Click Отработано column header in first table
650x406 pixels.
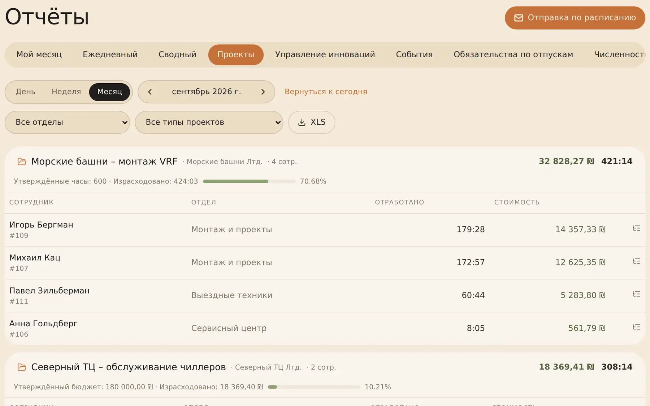(399, 202)
